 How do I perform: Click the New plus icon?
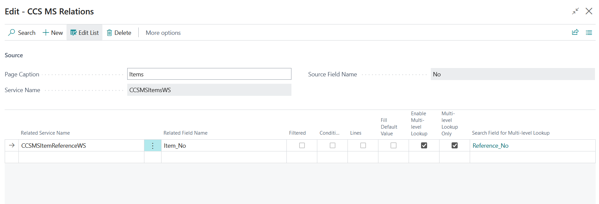point(46,32)
